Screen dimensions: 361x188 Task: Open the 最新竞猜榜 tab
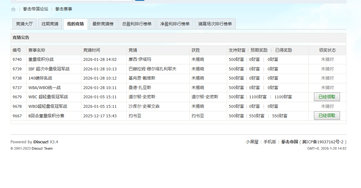(x=103, y=24)
